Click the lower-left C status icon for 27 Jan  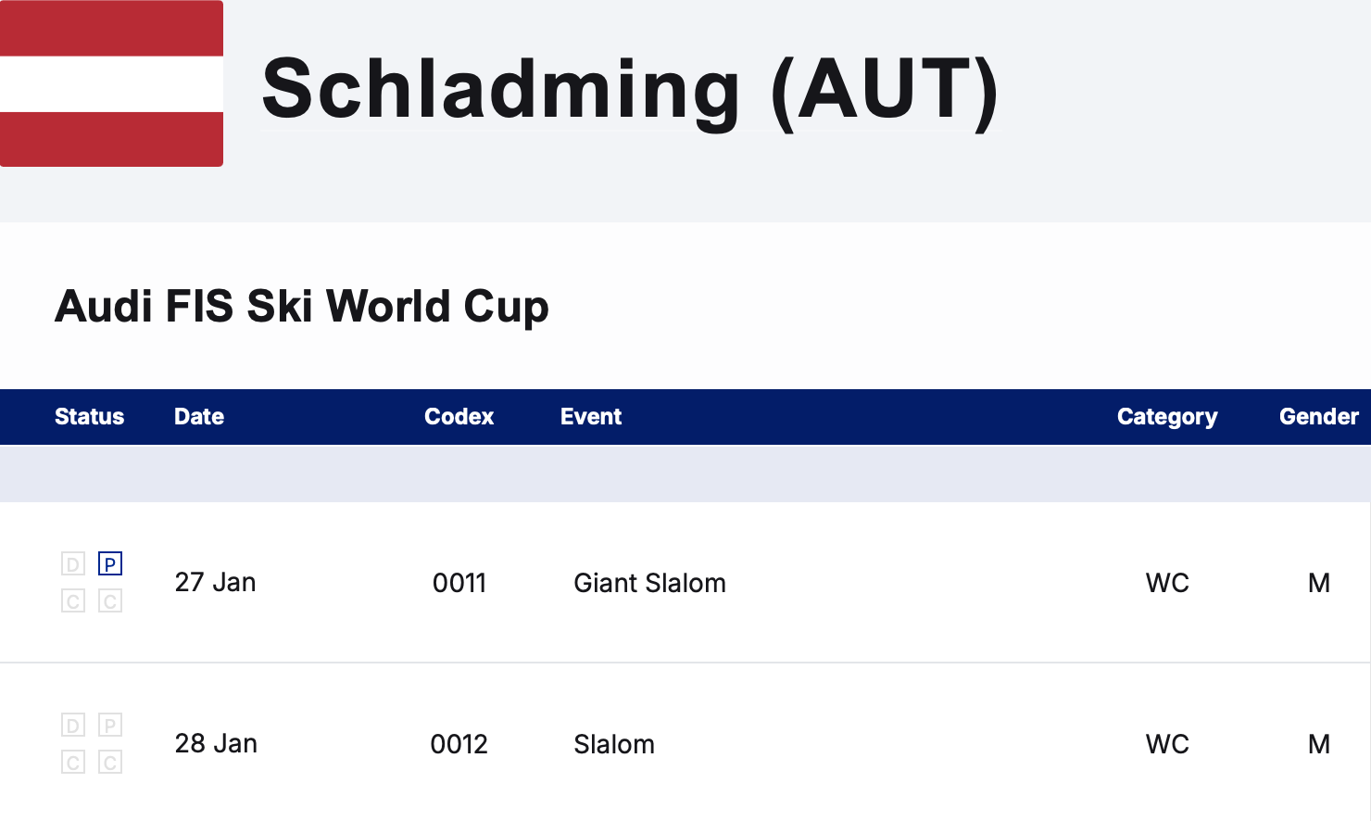73,601
